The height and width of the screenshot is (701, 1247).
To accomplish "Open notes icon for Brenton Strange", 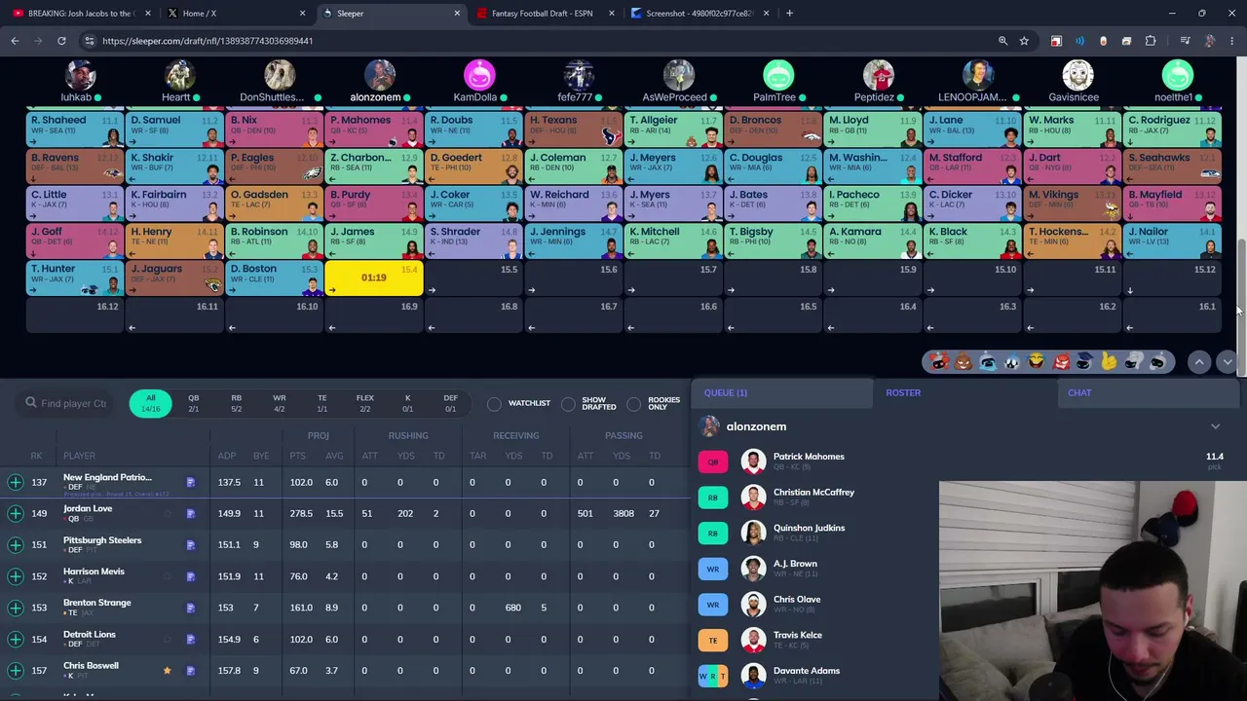I will 190,608.
